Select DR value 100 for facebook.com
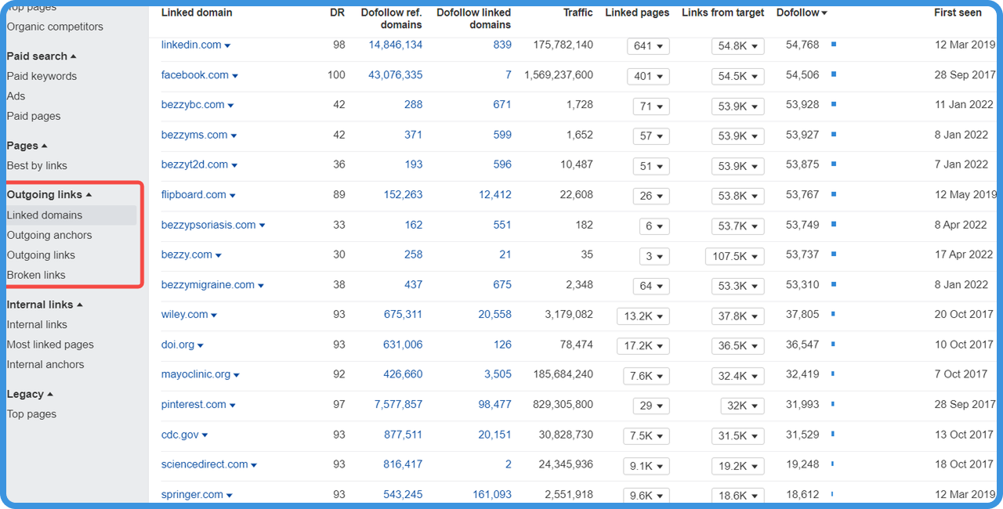Image resolution: width=1003 pixels, height=509 pixels. [x=336, y=75]
